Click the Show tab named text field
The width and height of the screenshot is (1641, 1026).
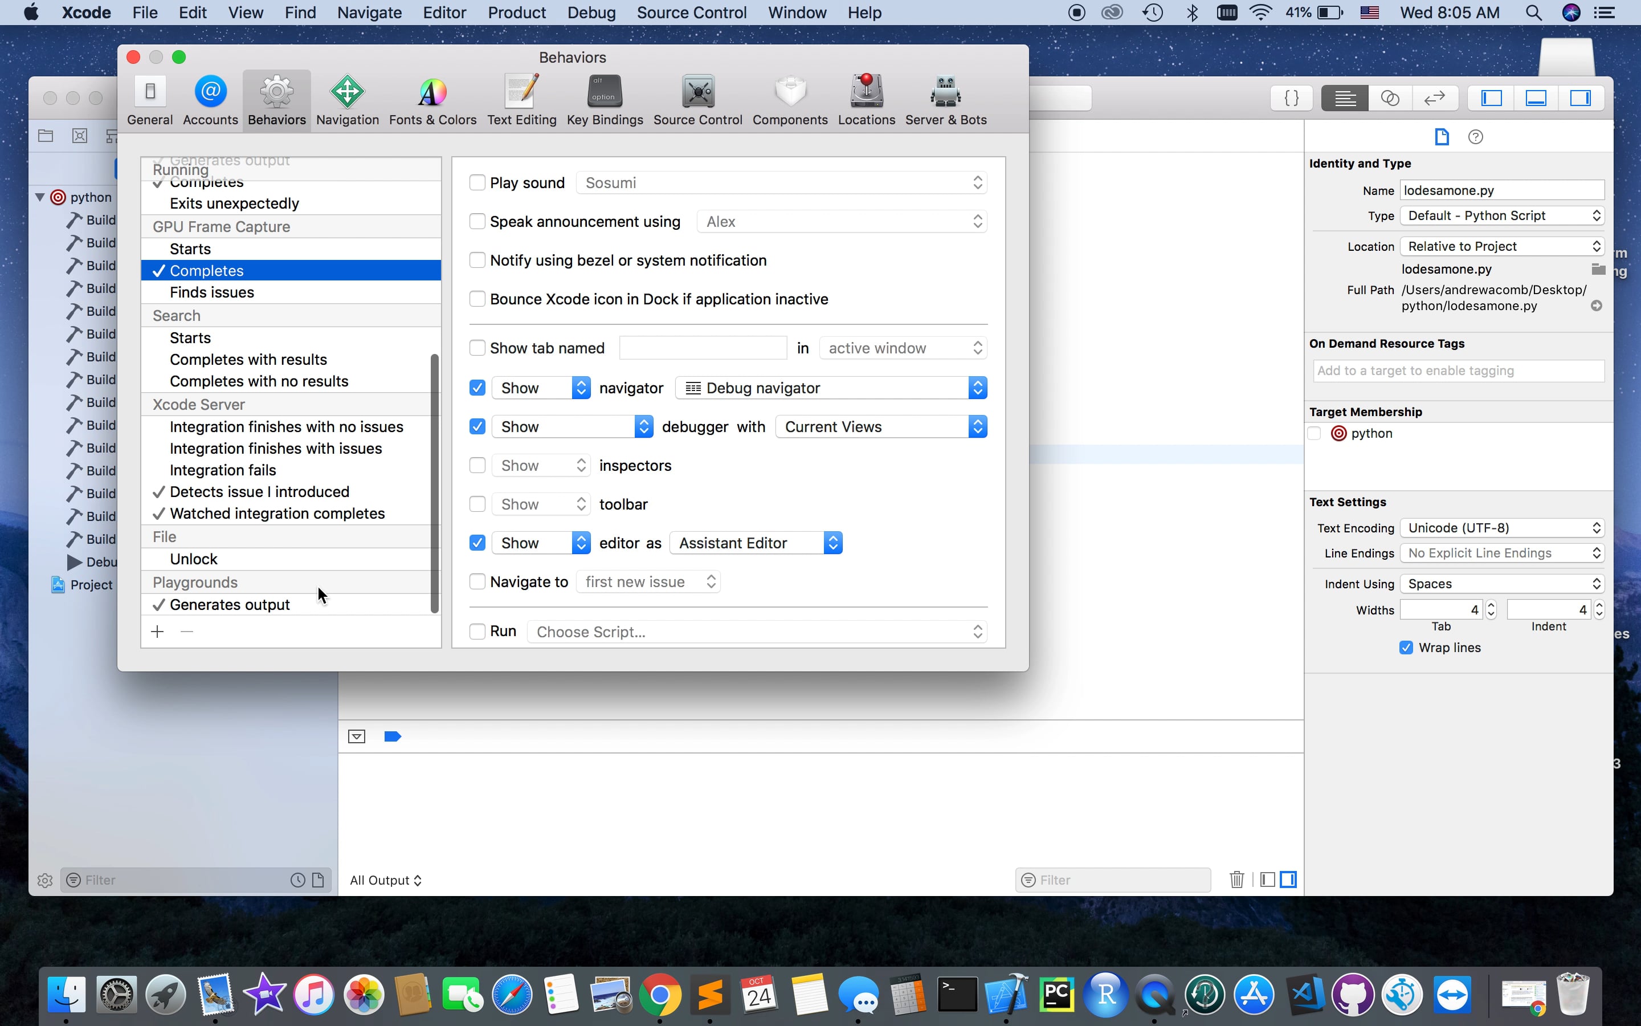point(703,348)
